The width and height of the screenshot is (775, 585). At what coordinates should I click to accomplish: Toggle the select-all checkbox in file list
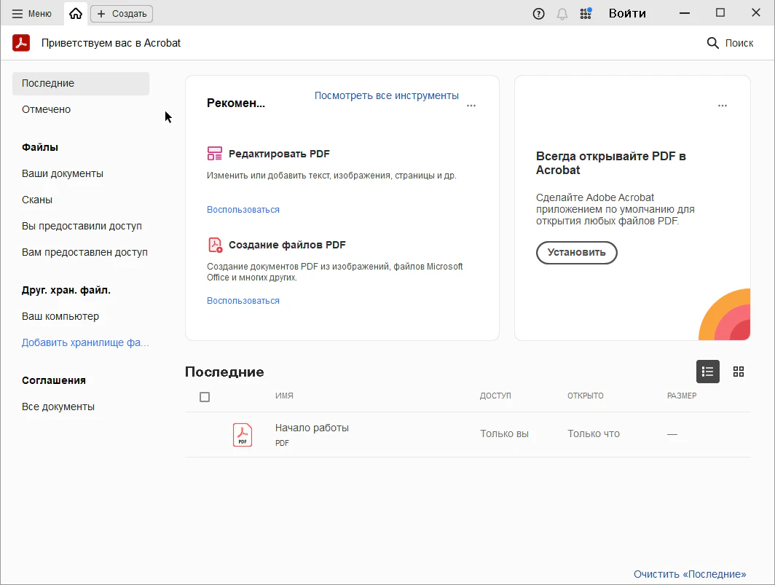coord(205,397)
